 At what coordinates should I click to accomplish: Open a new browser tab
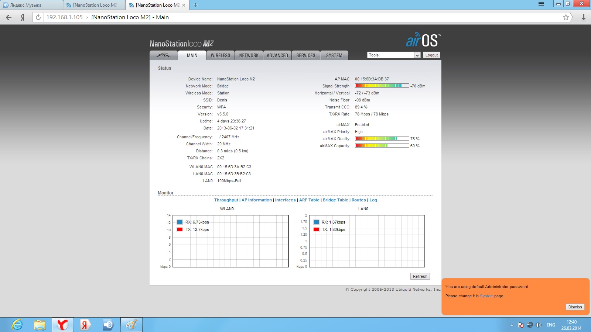(195, 5)
